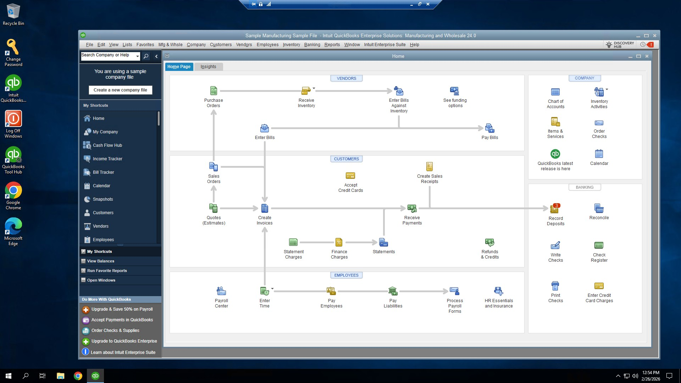Expand the dropdown next to Inventory Activities
Screen dimensions: 681x383
point(607,89)
